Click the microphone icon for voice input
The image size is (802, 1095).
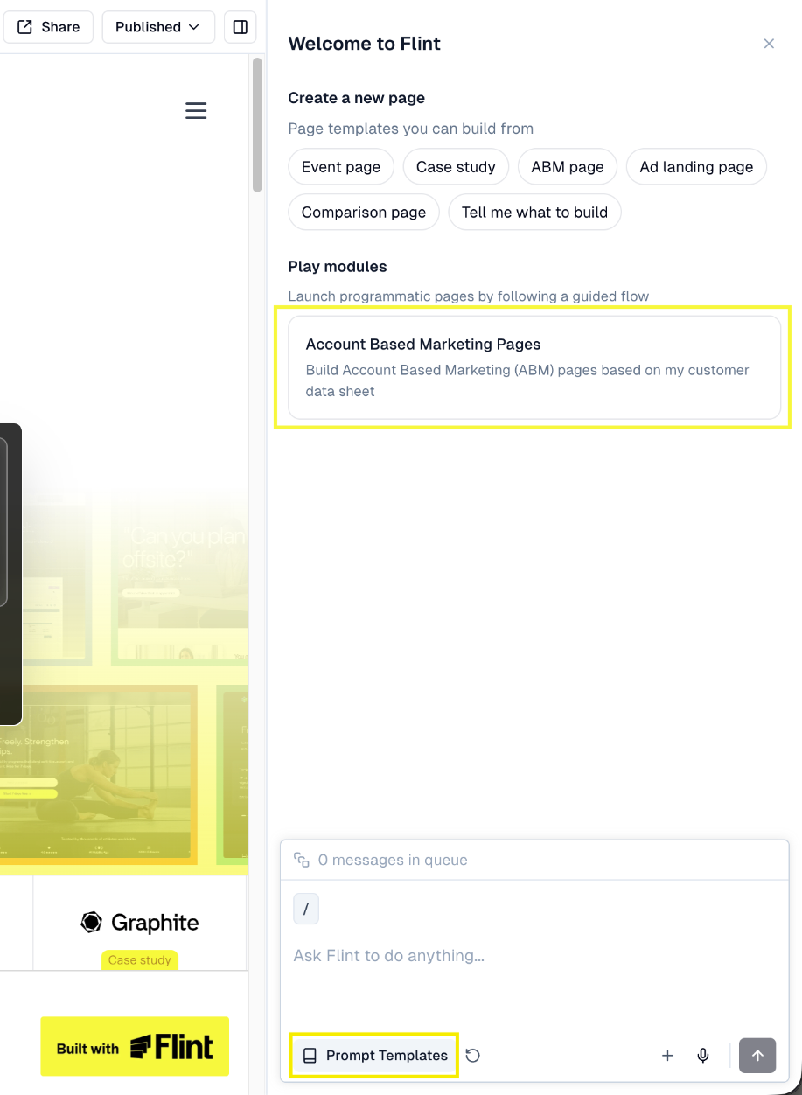[703, 1056]
